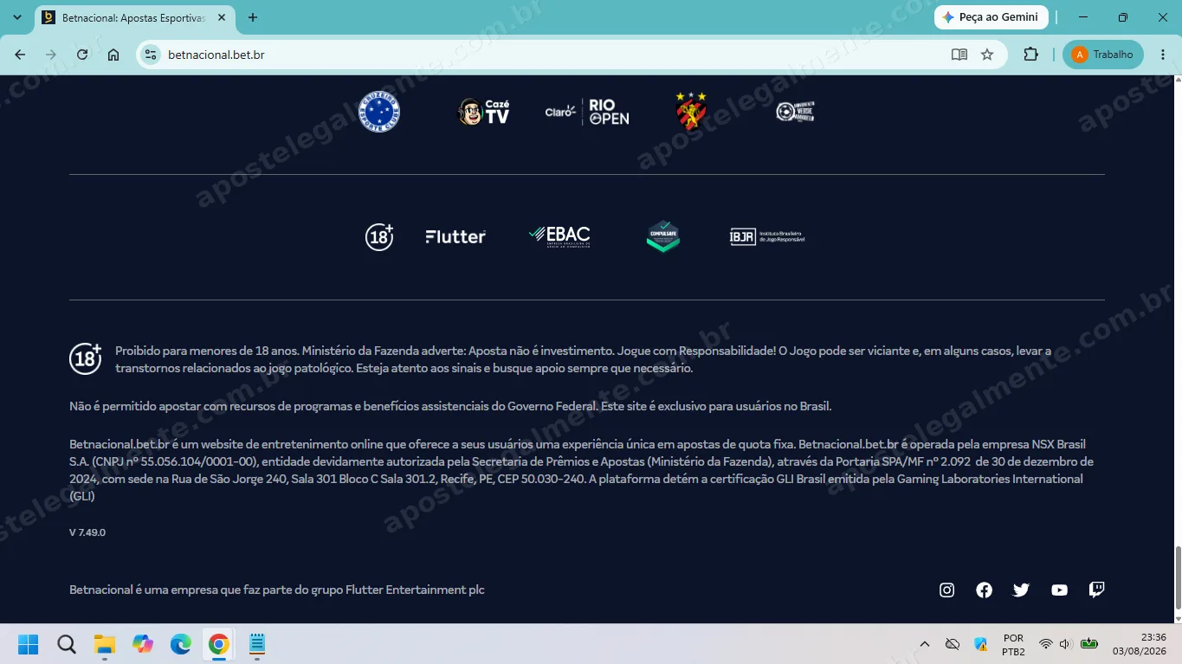Click the EBAC logo
The width and height of the screenshot is (1182, 664).
(559, 236)
